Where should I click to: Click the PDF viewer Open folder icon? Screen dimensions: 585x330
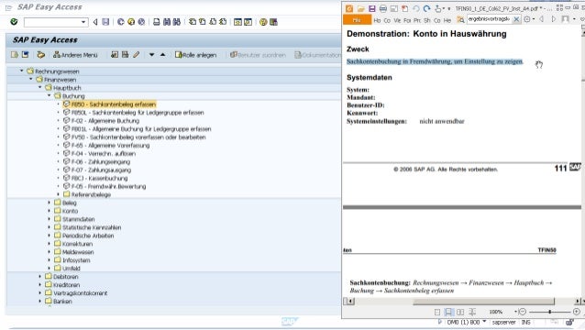360,8
